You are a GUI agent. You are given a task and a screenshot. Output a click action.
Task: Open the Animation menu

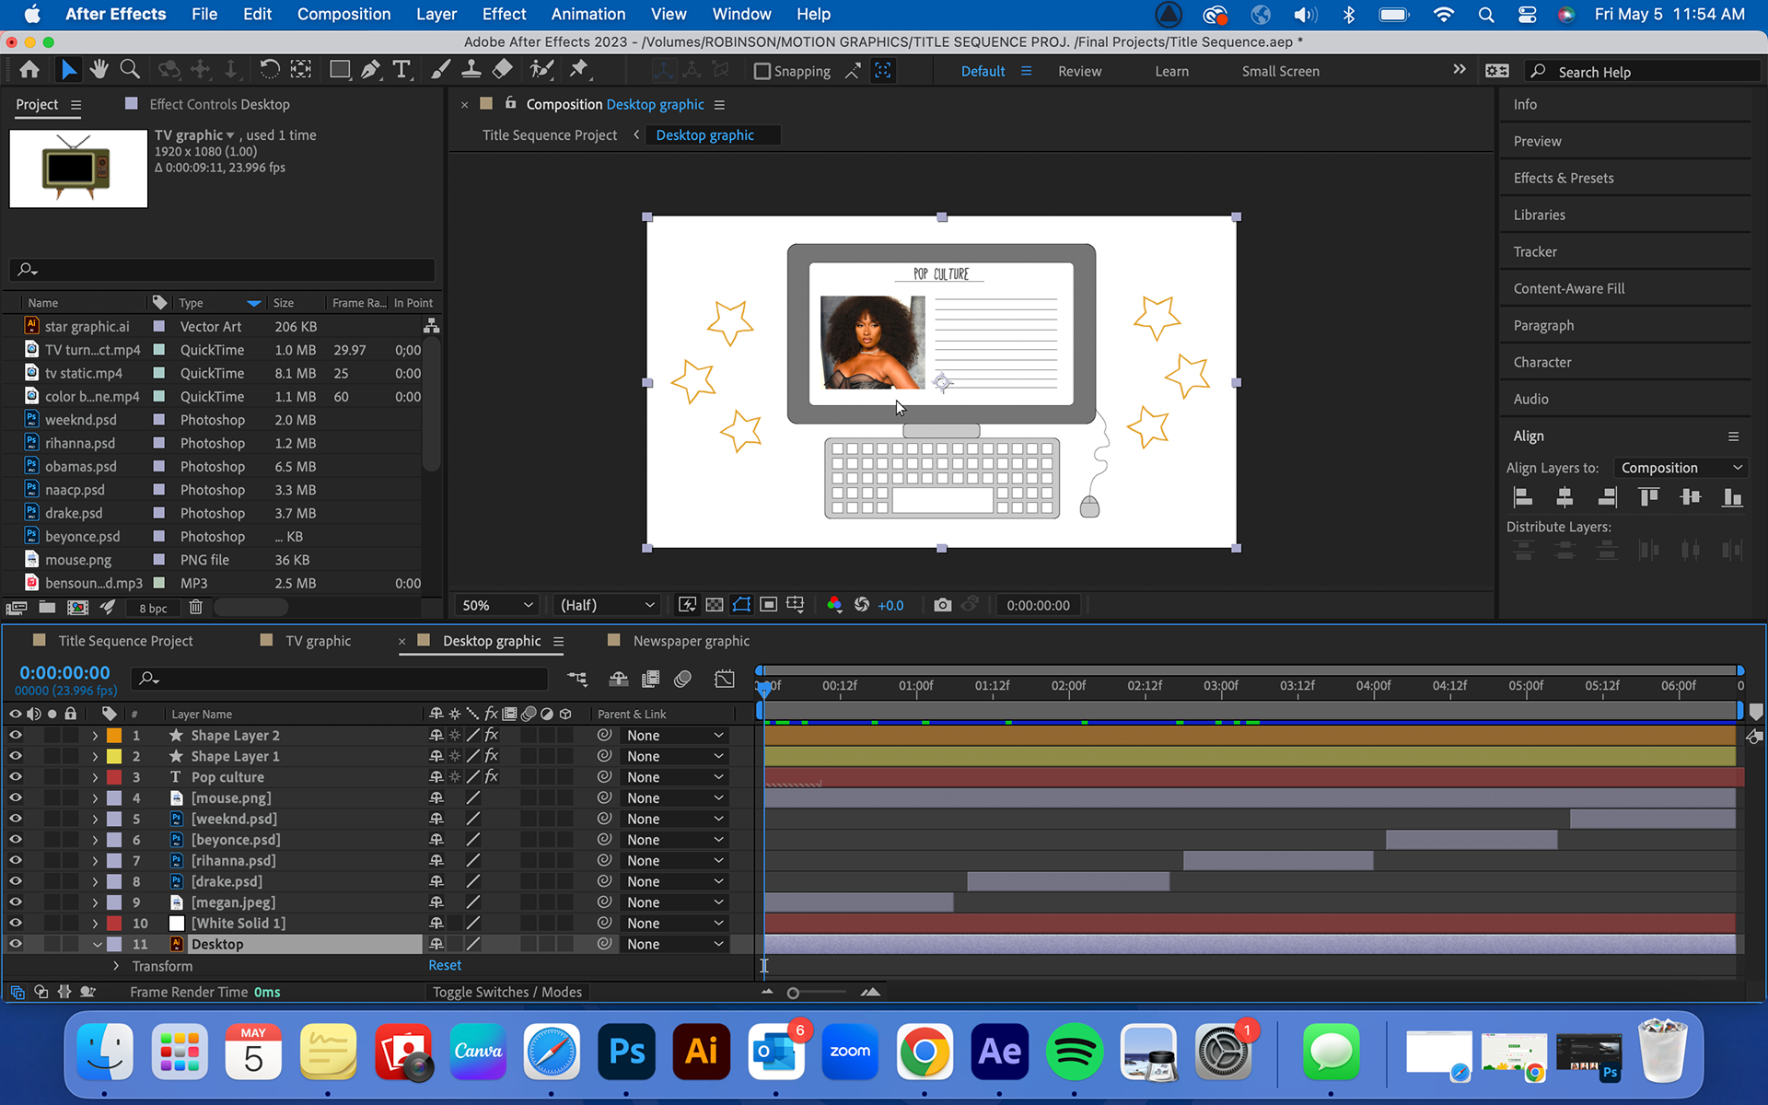coord(587,14)
